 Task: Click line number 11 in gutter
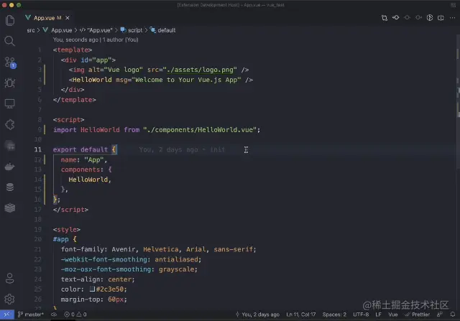[38, 149]
